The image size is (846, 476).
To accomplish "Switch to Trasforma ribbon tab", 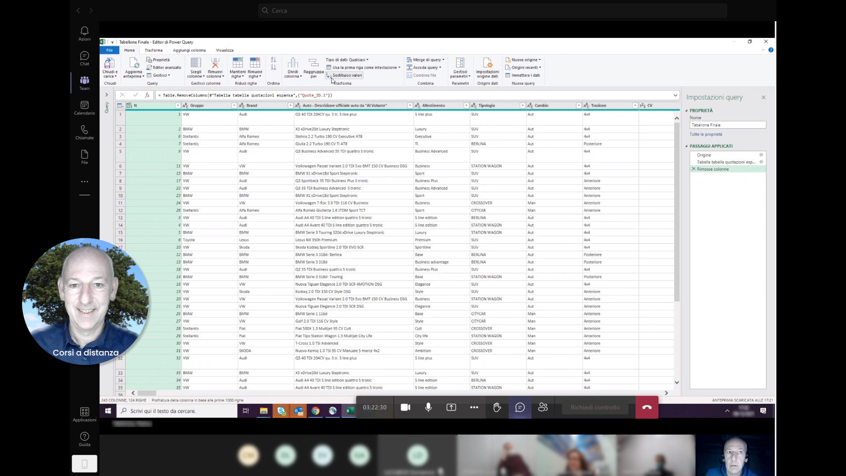I will tap(153, 50).
